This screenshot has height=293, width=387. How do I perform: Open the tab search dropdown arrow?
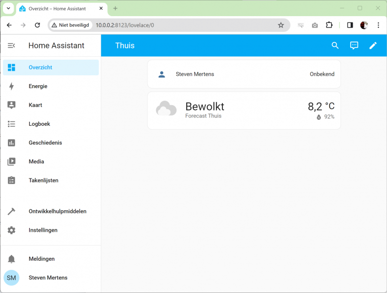tap(8, 8)
